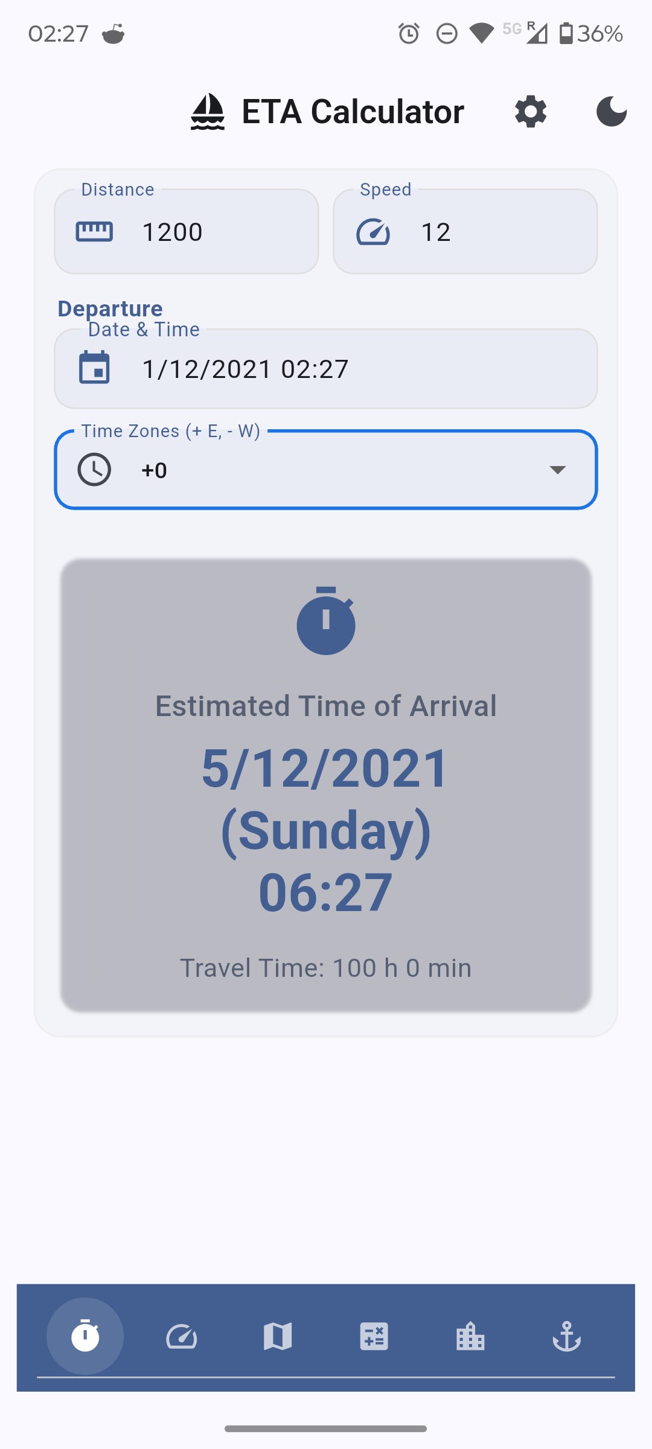
Task: Change departure date 1/12/2021 02:27
Action: [x=326, y=369]
